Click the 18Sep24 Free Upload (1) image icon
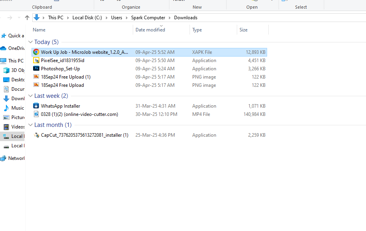This screenshot has width=366, height=231. [x=36, y=77]
